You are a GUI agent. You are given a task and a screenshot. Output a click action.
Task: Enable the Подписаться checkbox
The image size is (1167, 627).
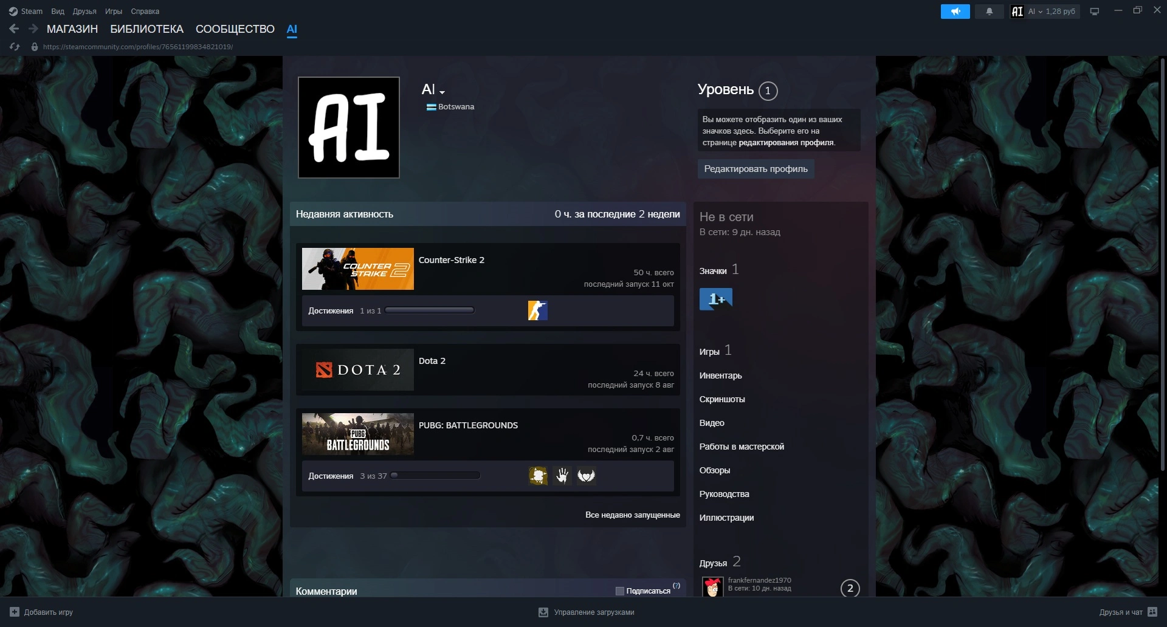pos(620,591)
